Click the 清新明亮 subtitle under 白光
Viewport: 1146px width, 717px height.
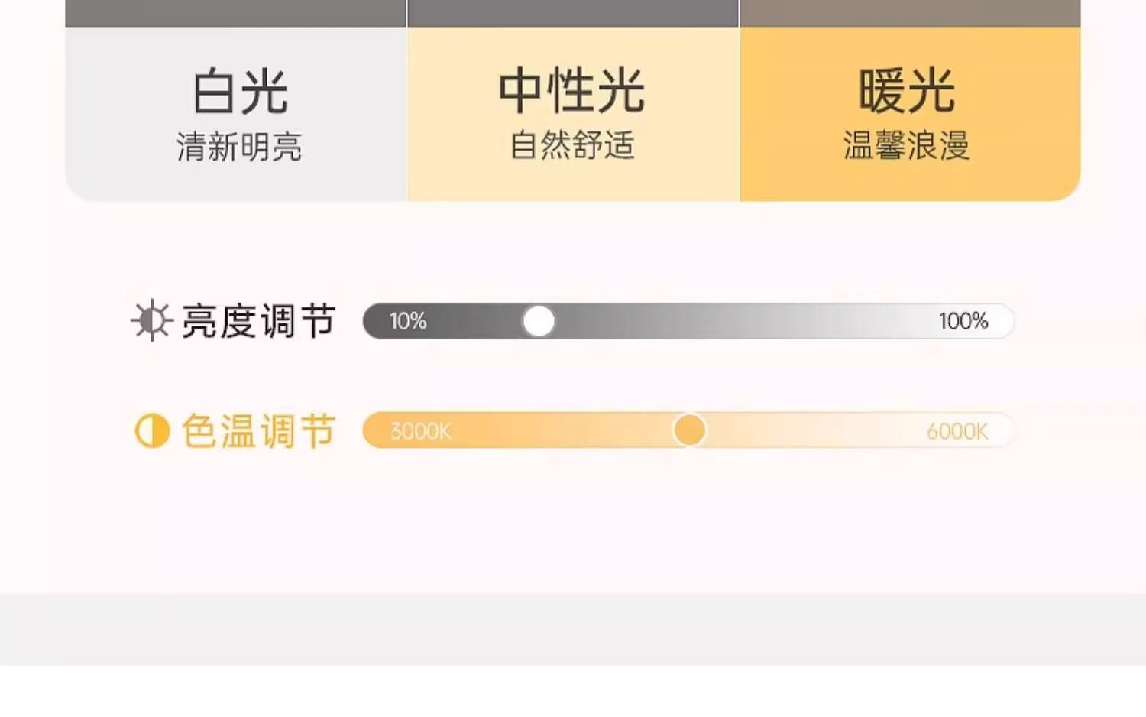point(239,146)
